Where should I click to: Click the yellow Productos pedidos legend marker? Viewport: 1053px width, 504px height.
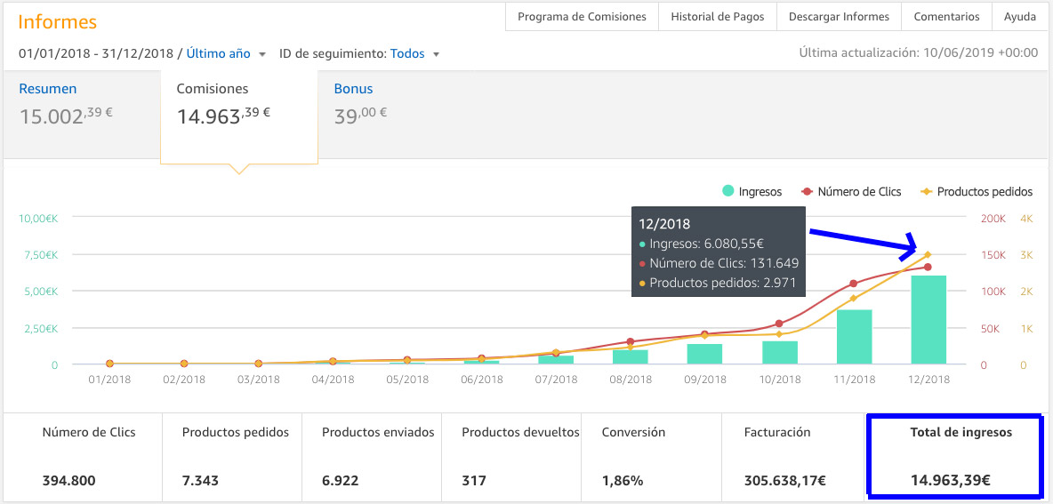pyautogui.click(x=927, y=192)
